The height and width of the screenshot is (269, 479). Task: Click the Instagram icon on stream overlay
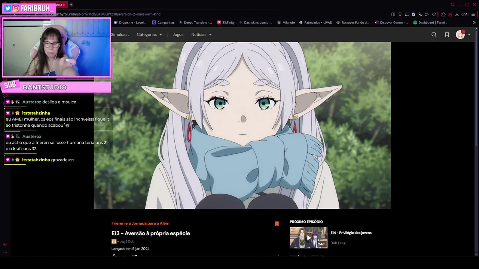coord(16,8)
